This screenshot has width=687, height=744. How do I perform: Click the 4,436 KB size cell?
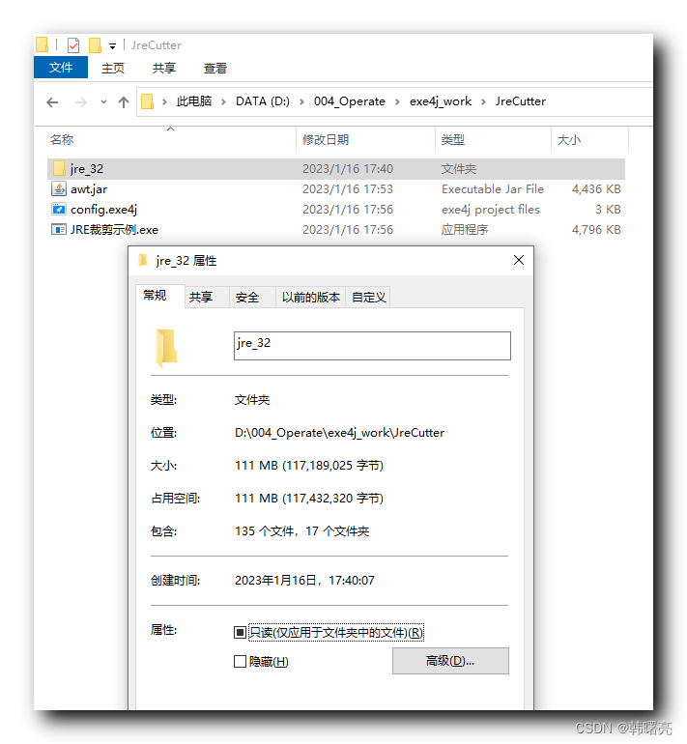tap(596, 188)
